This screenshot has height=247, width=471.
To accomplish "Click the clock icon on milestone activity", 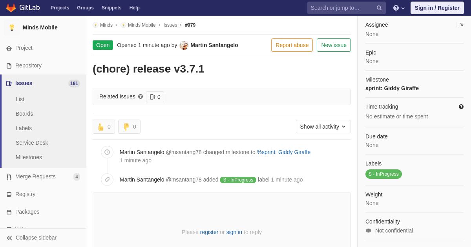I will coord(107,152).
